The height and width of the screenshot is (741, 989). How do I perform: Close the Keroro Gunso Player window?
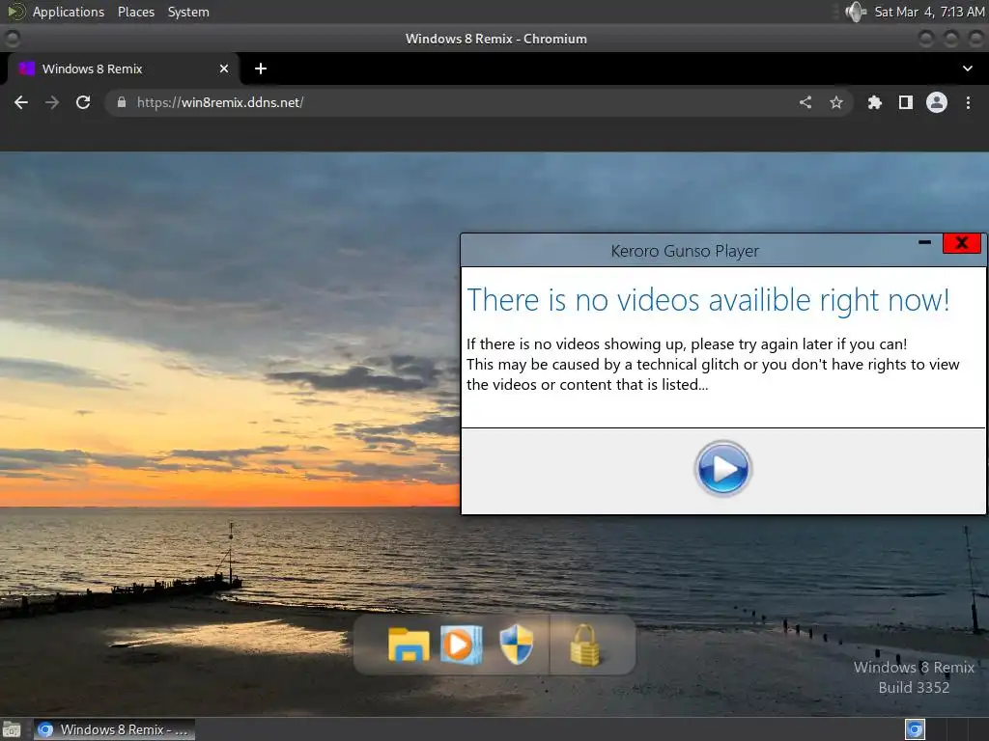click(962, 243)
